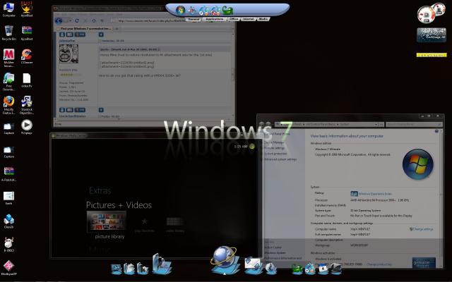The width and height of the screenshot is (452, 282).
Task: Click the green icon in the top dock
Action: point(227,11)
